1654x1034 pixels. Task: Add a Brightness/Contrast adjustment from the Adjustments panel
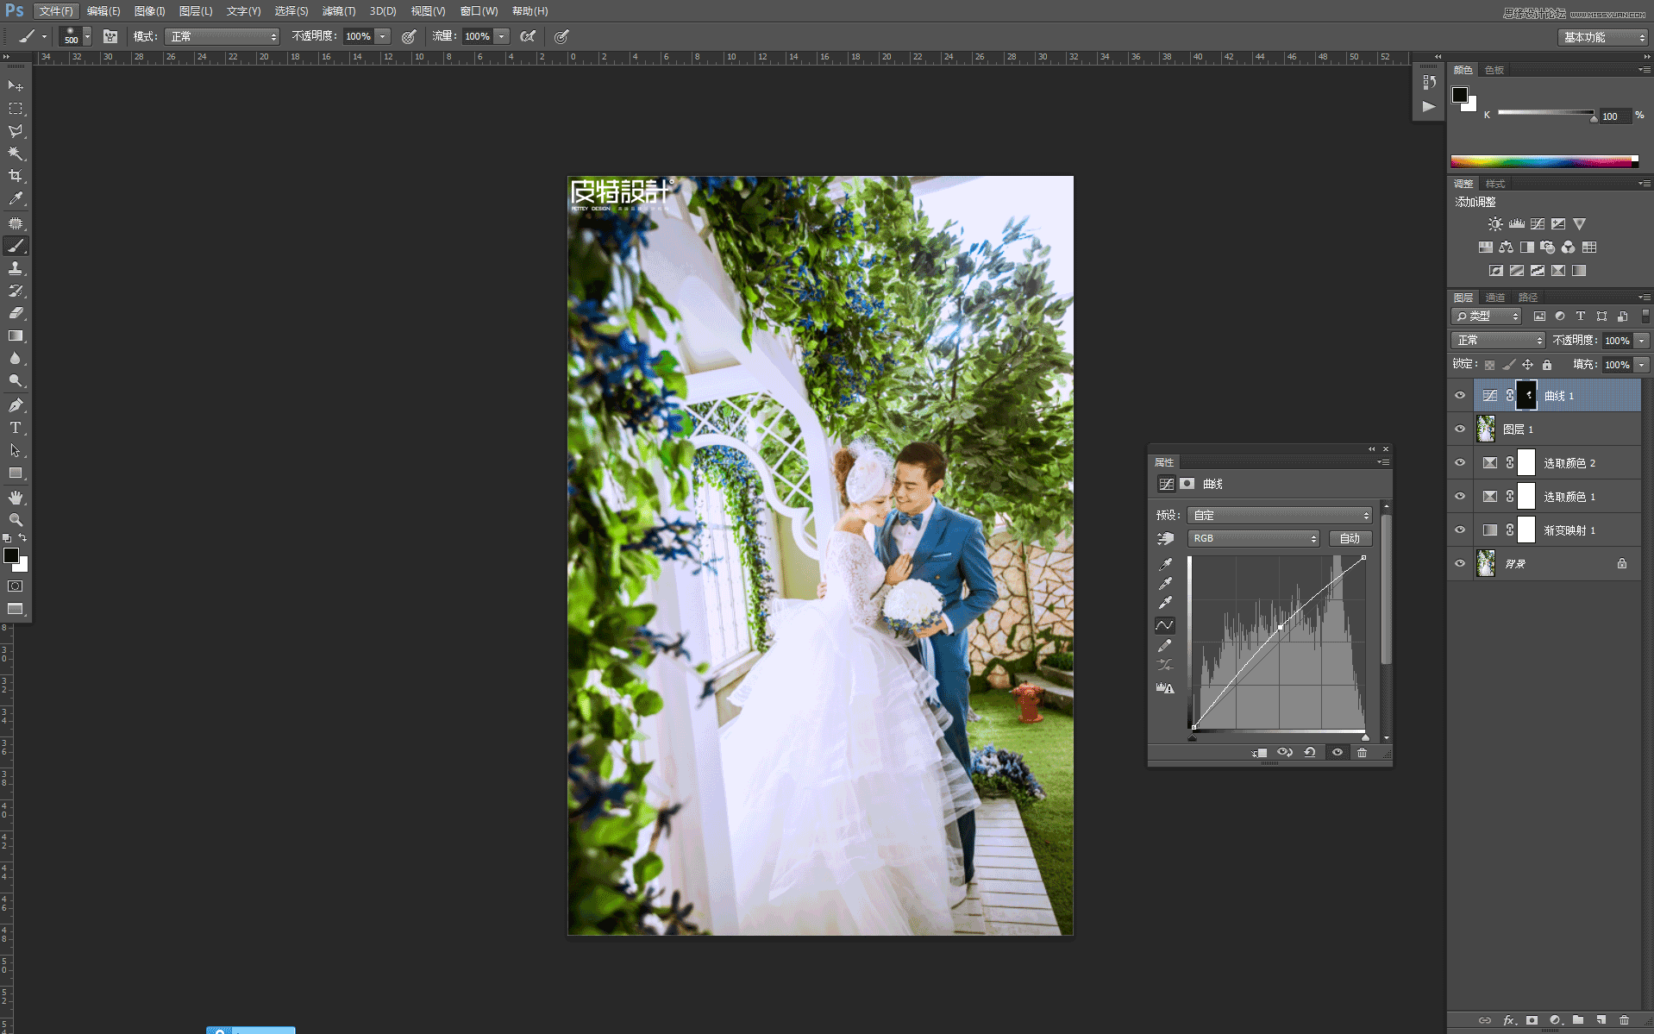pos(1494,223)
